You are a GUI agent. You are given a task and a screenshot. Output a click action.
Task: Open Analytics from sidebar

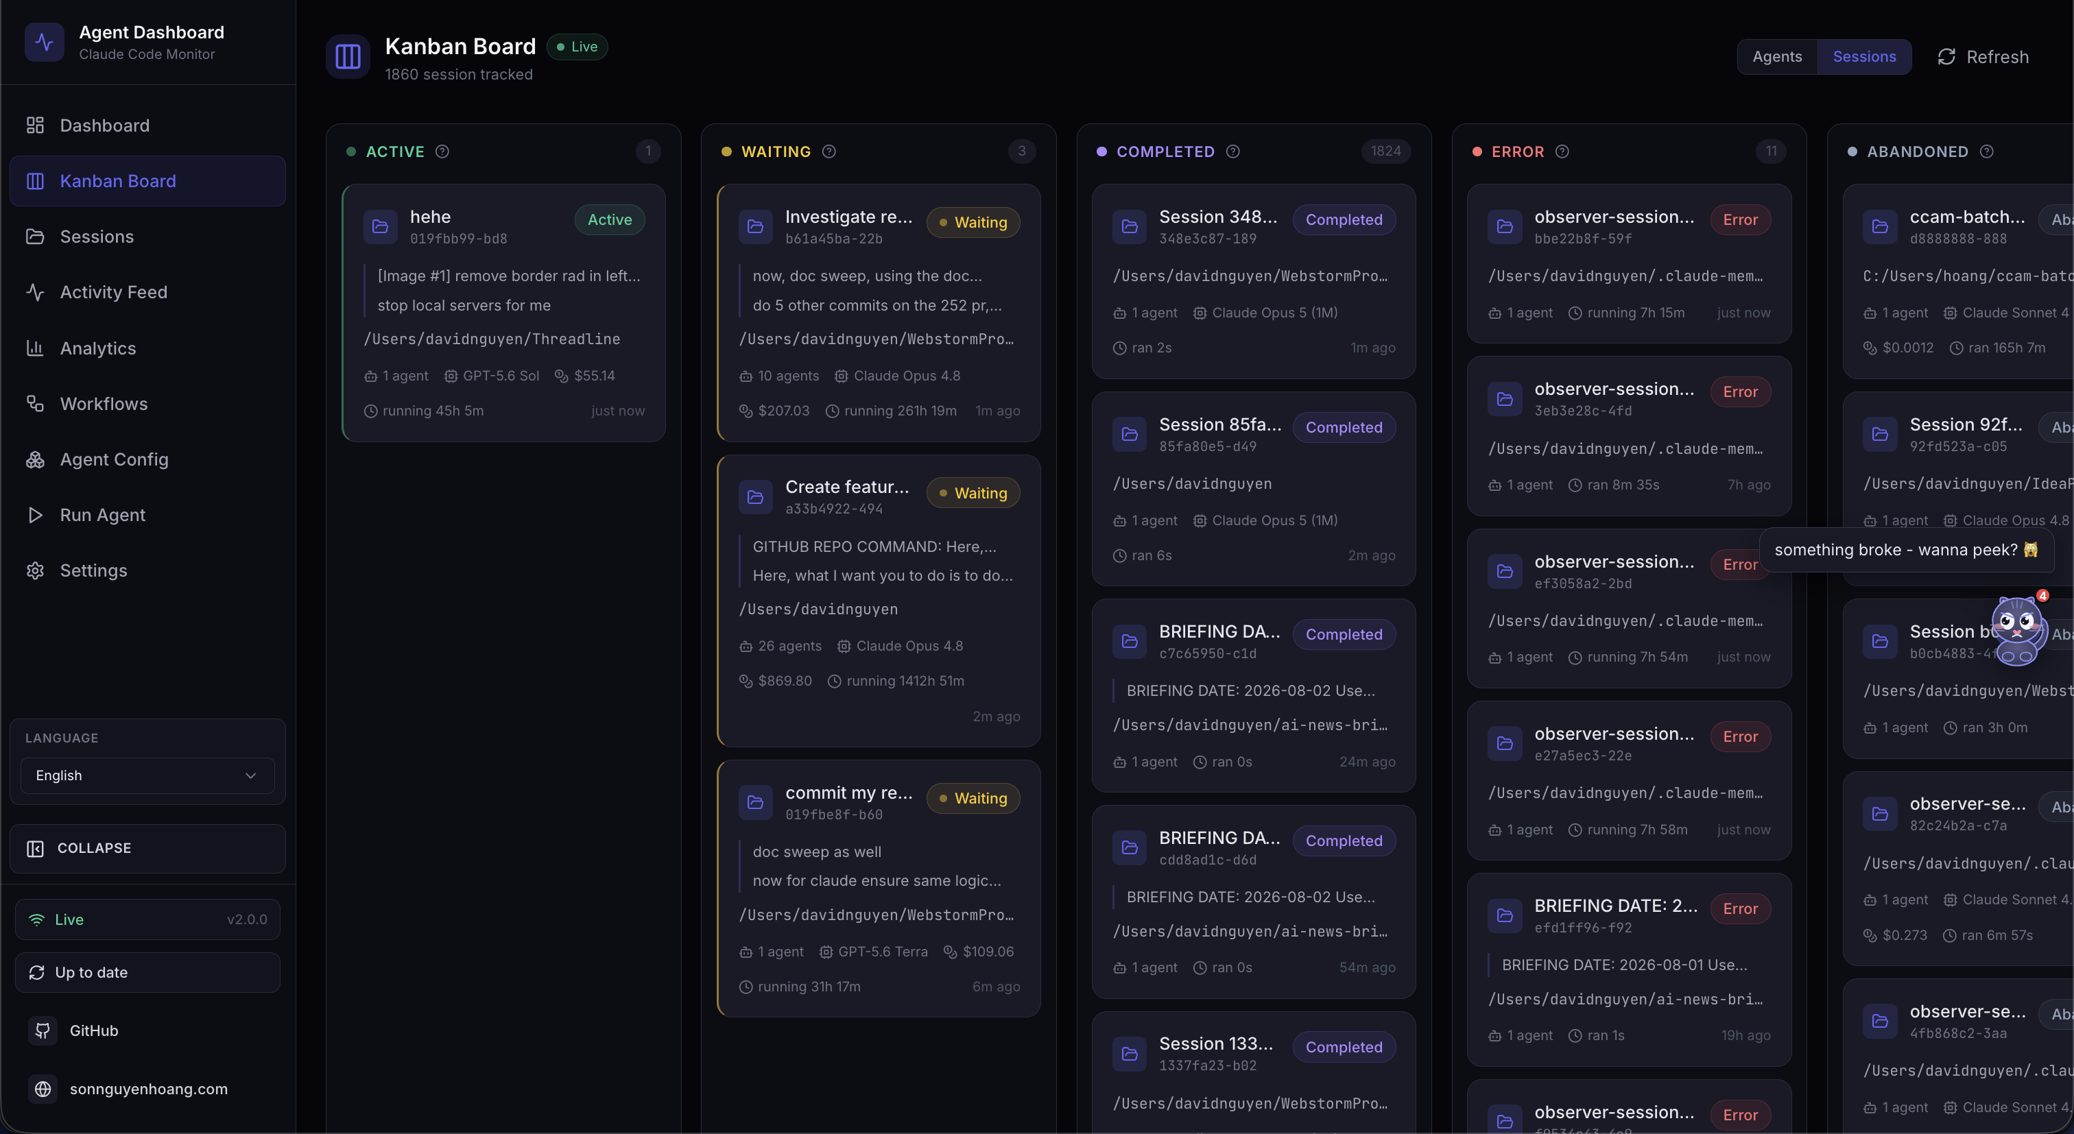click(x=147, y=348)
